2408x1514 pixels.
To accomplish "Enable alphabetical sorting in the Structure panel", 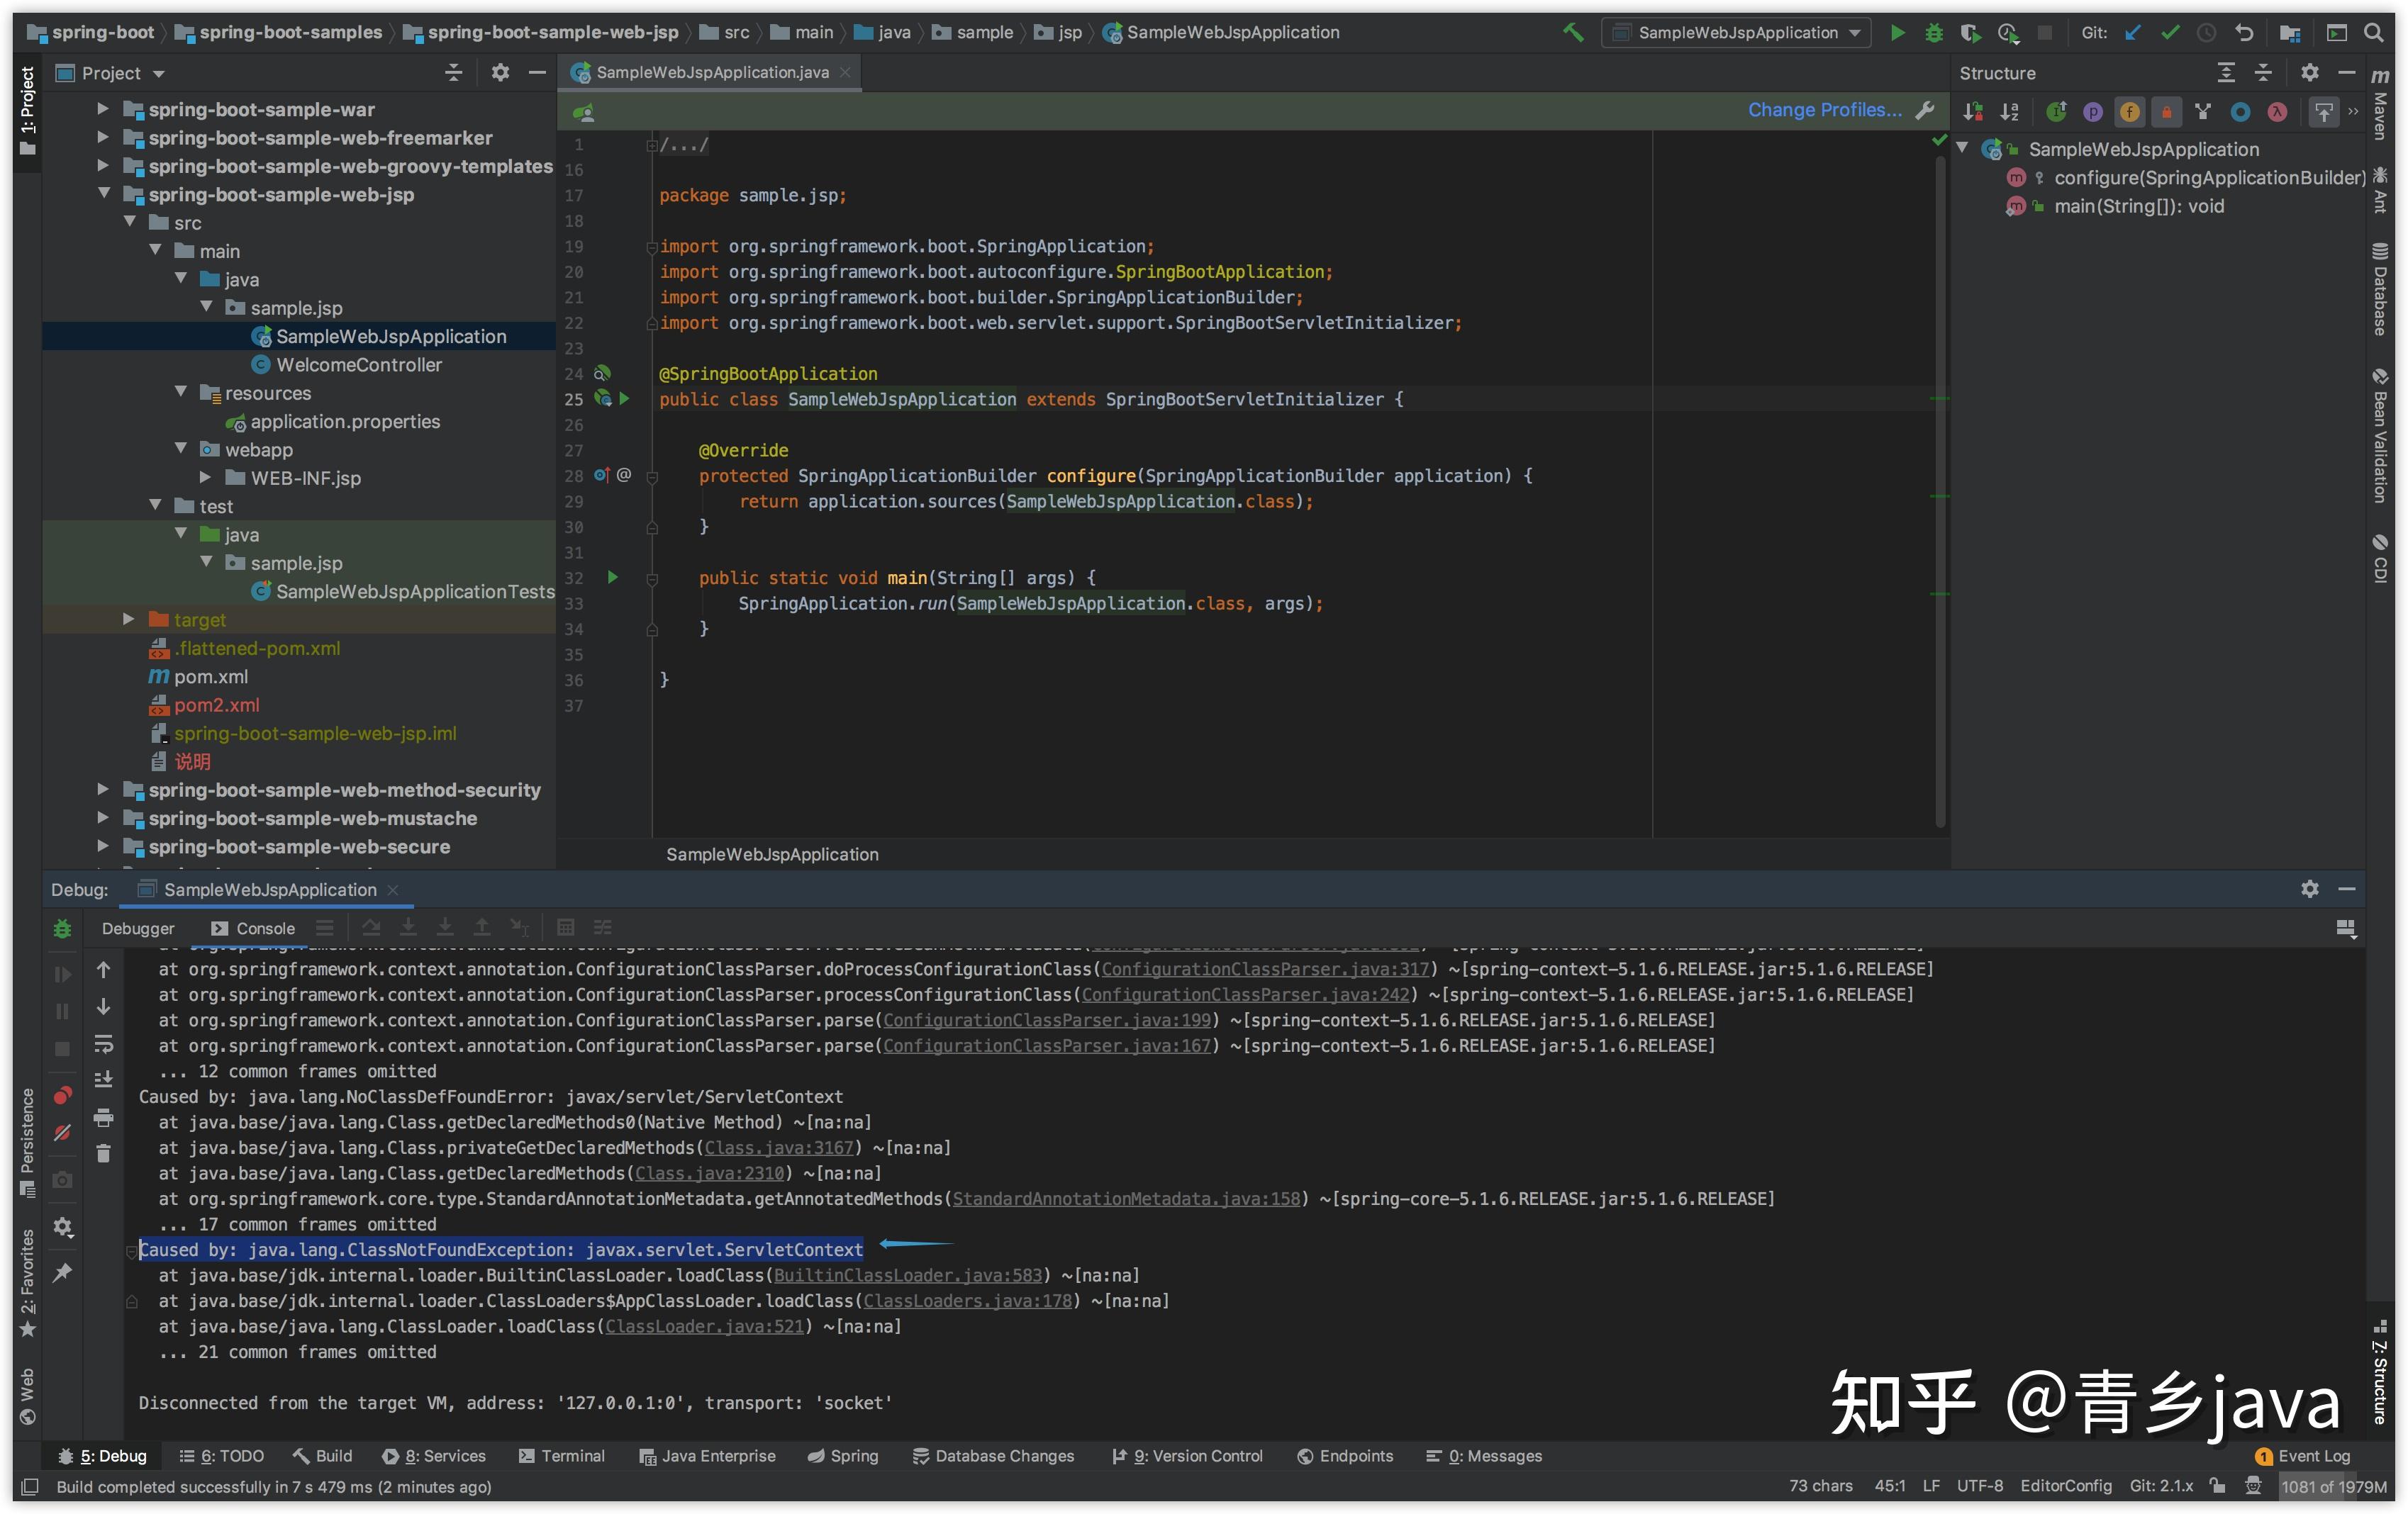I will click(x=2009, y=111).
